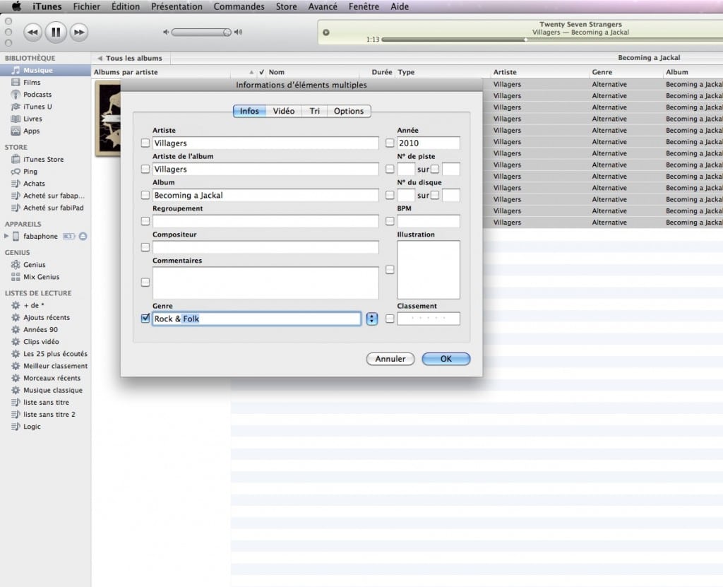This screenshot has height=587, width=723.
Task: Click the low volume speaker icon
Action: [166, 32]
